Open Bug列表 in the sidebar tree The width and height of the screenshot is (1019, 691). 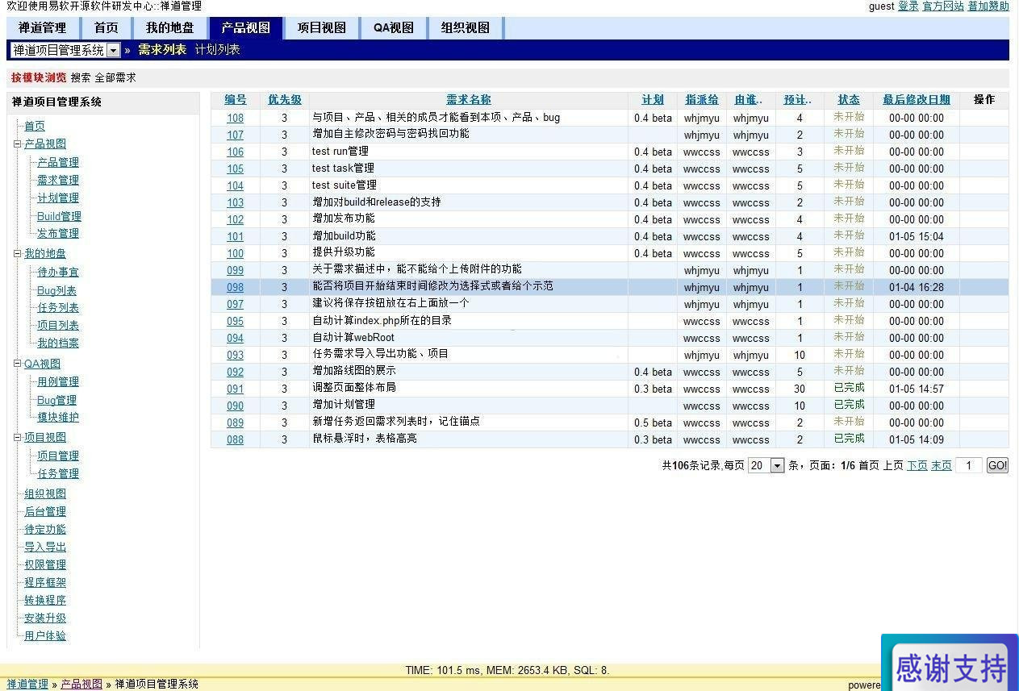point(56,290)
